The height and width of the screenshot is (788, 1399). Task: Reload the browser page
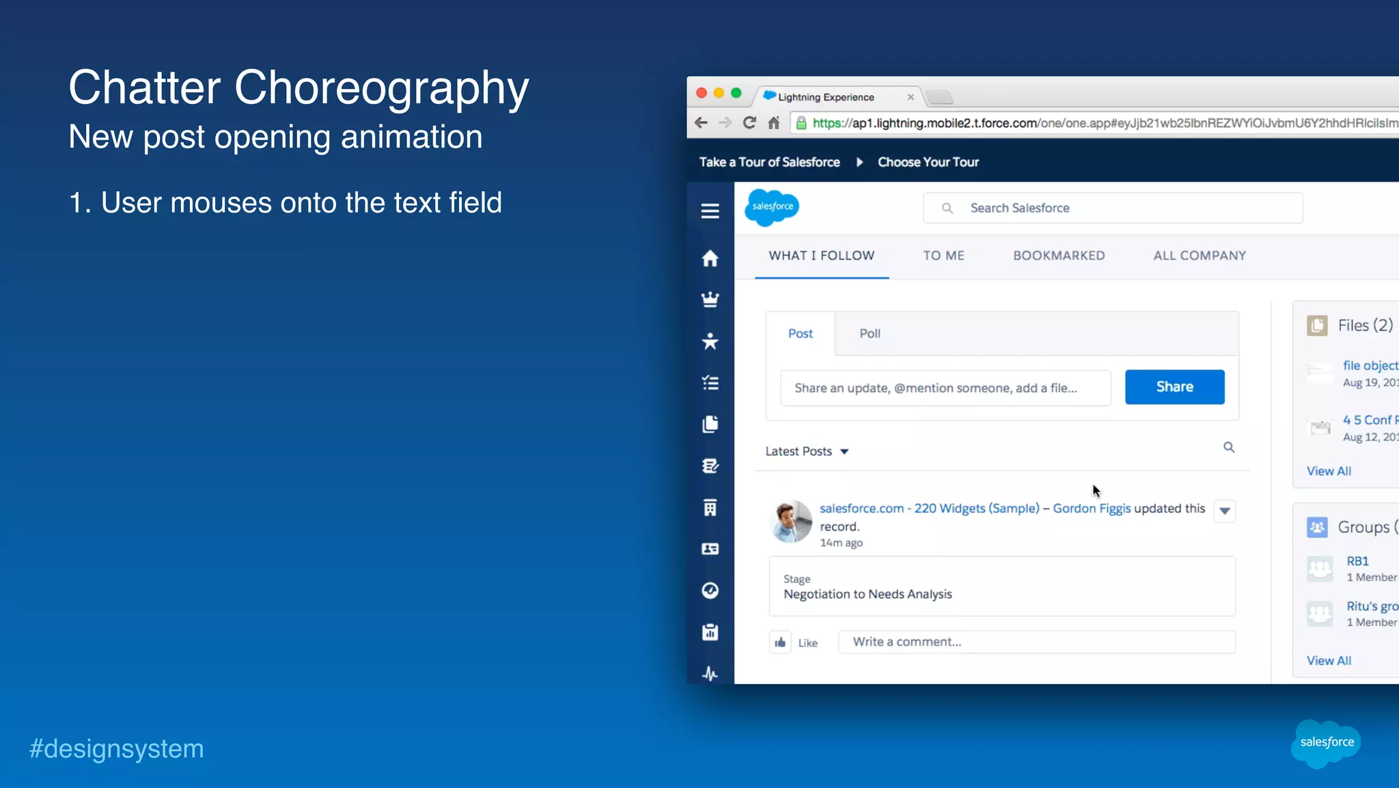[x=749, y=123]
